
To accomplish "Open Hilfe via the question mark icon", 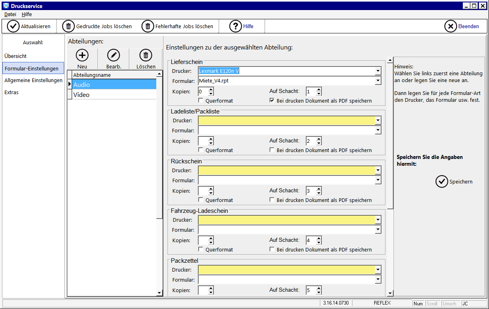I will [236, 26].
